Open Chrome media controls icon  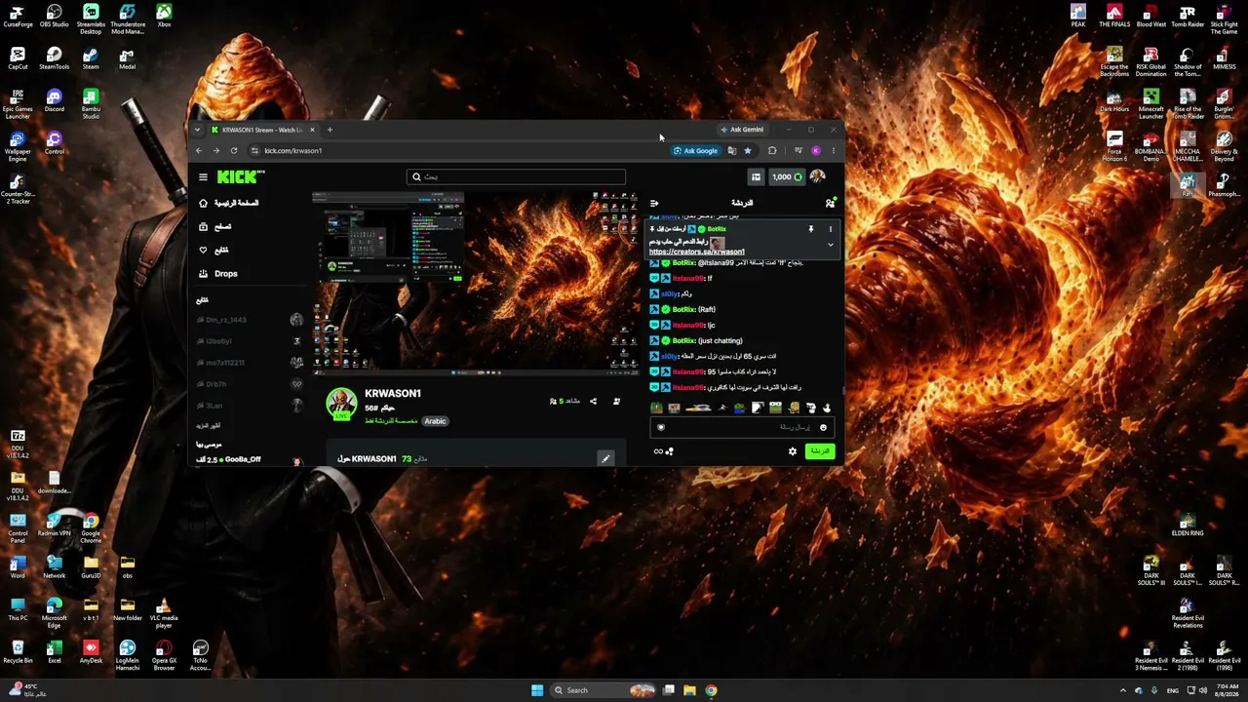point(798,151)
